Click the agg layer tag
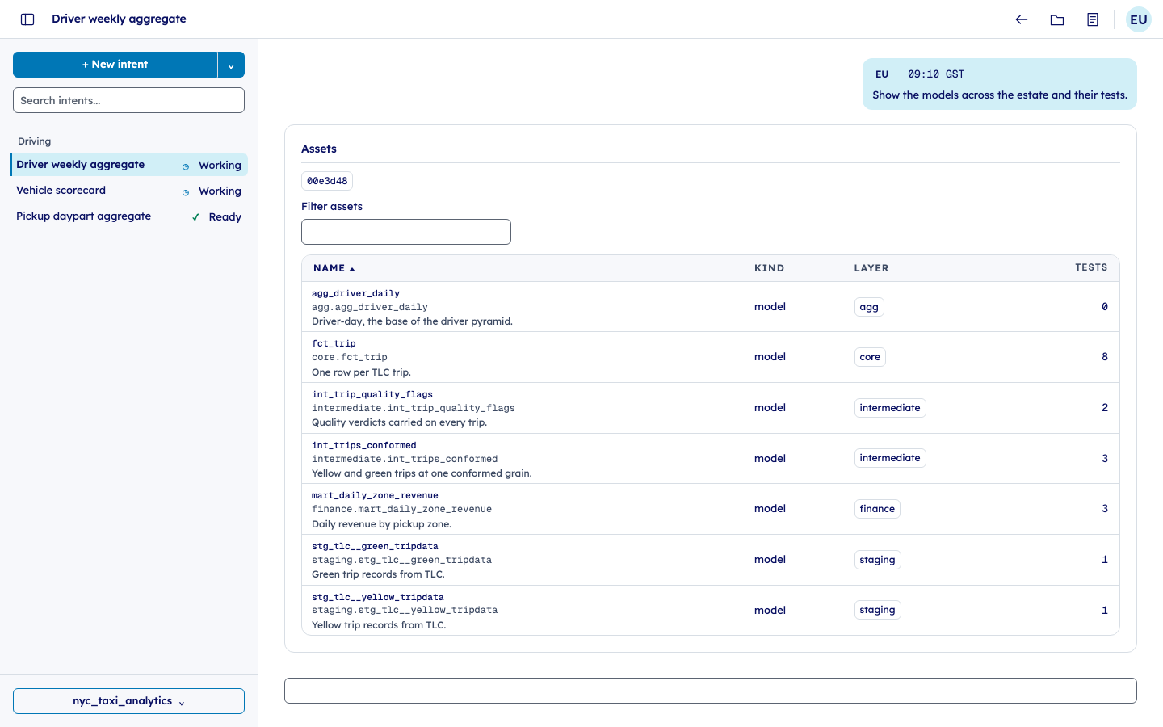 pyautogui.click(x=869, y=307)
